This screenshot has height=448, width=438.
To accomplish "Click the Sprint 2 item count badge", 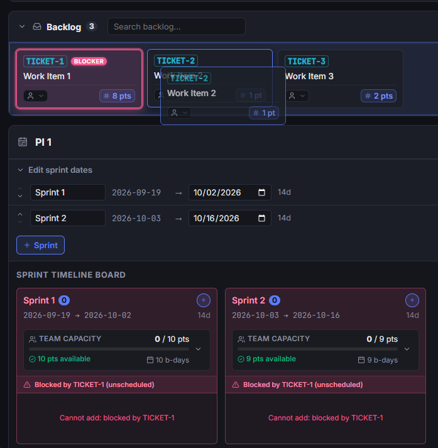I will (274, 300).
